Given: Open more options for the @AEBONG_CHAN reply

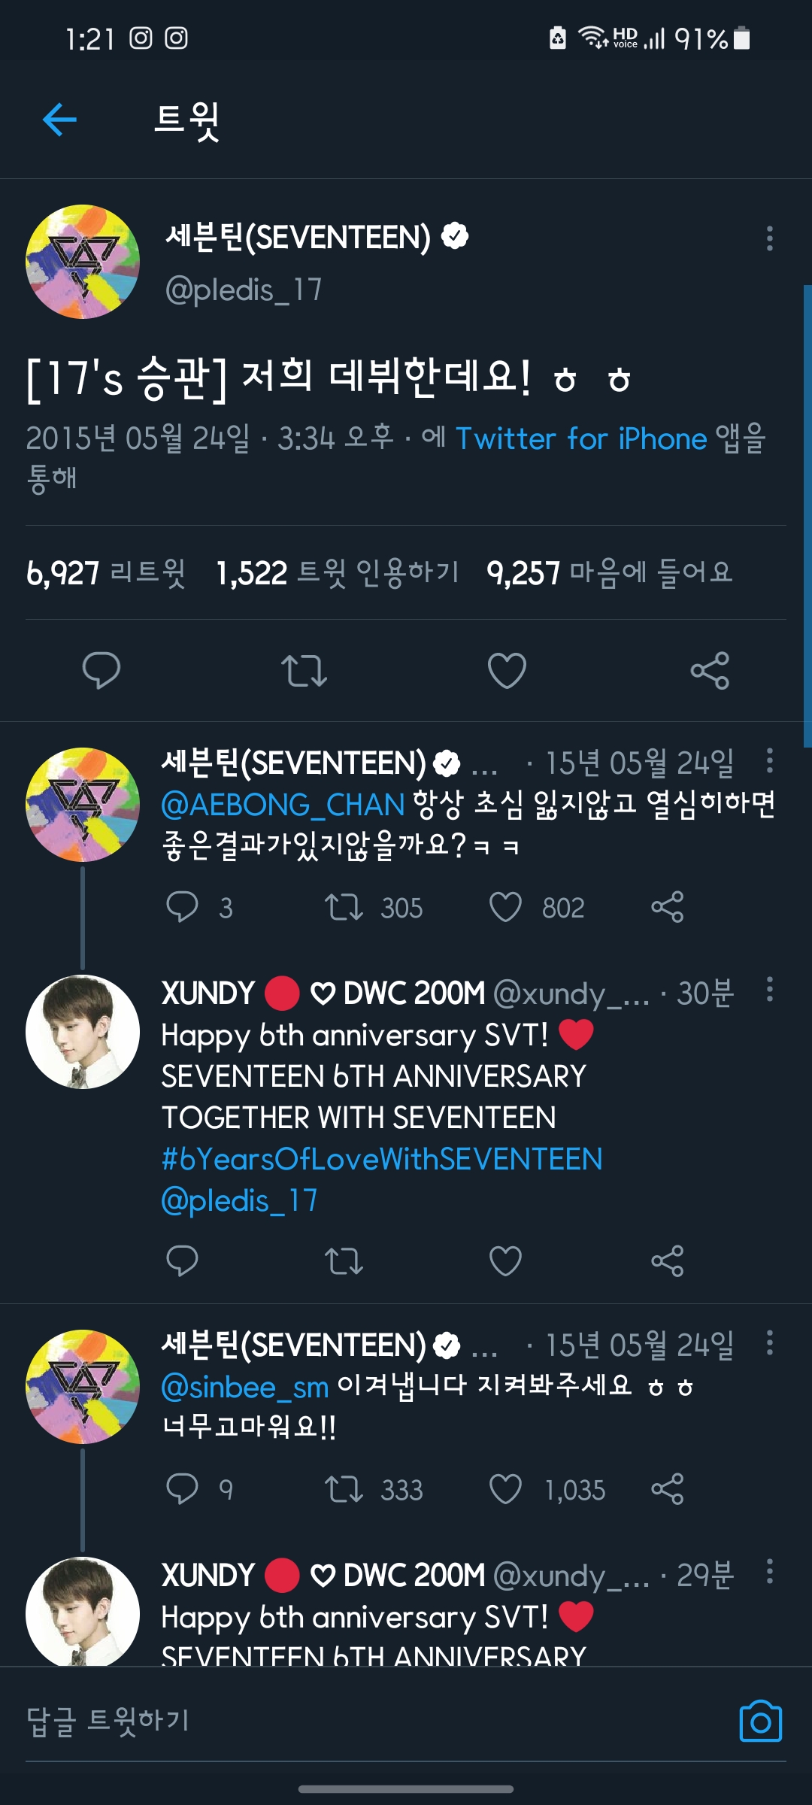Looking at the screenshot, I should (769, 761).
